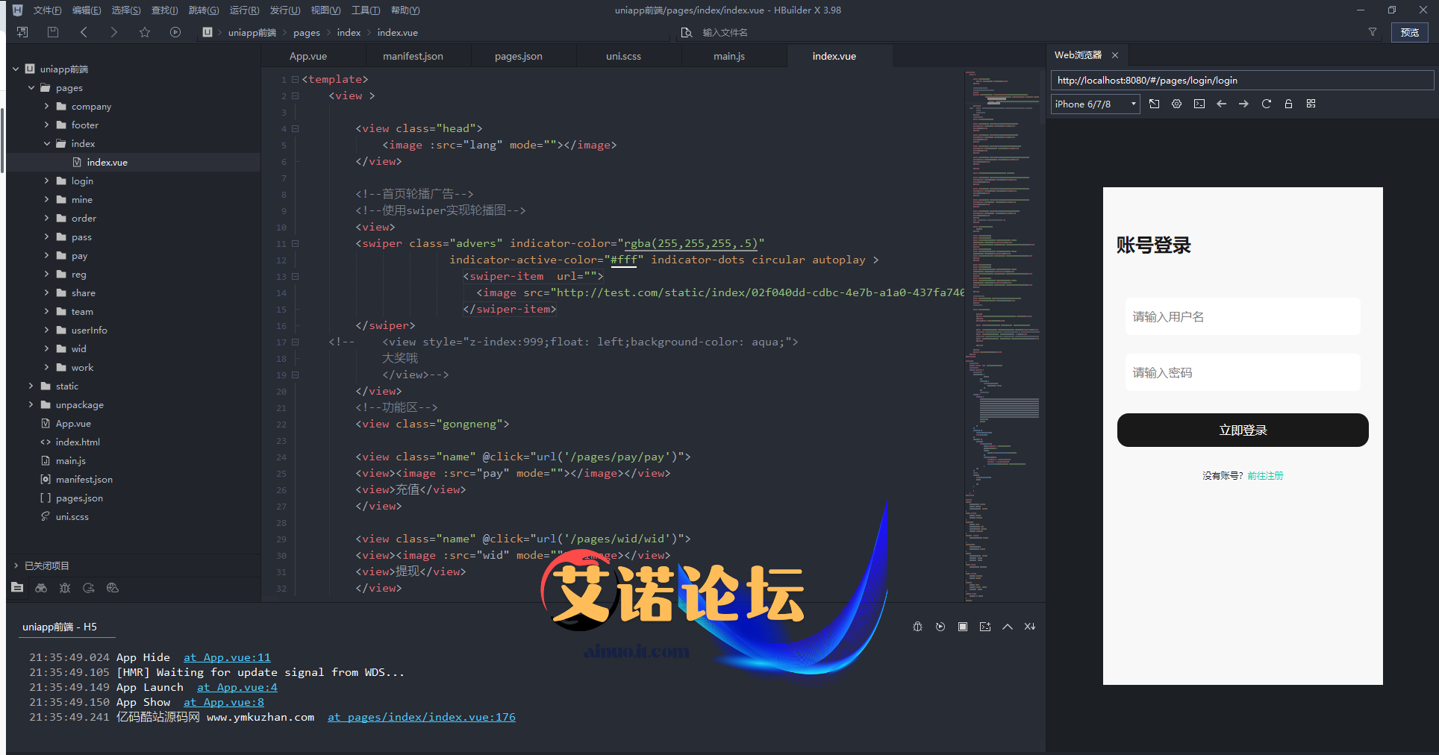The height and width of the screenshot is (755, 1439).
Task: Toggle code fold on line 11 swiper
Action: pyautogui.click(x=296, y=243)
